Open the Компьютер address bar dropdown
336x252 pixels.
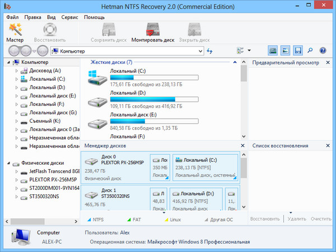pyautogui.click(x=200, y=52)
